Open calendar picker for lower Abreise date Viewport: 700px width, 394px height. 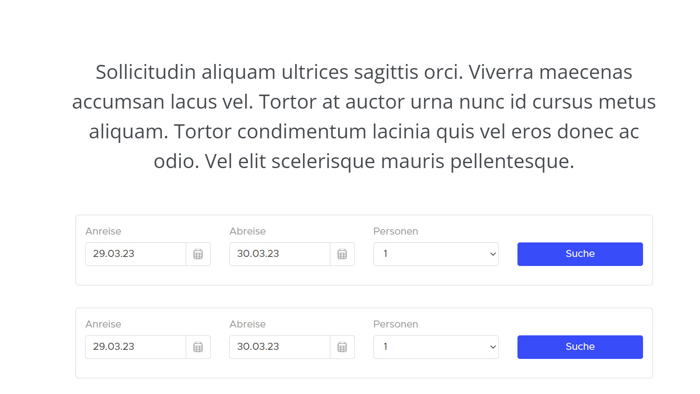[x=342, y=347]
